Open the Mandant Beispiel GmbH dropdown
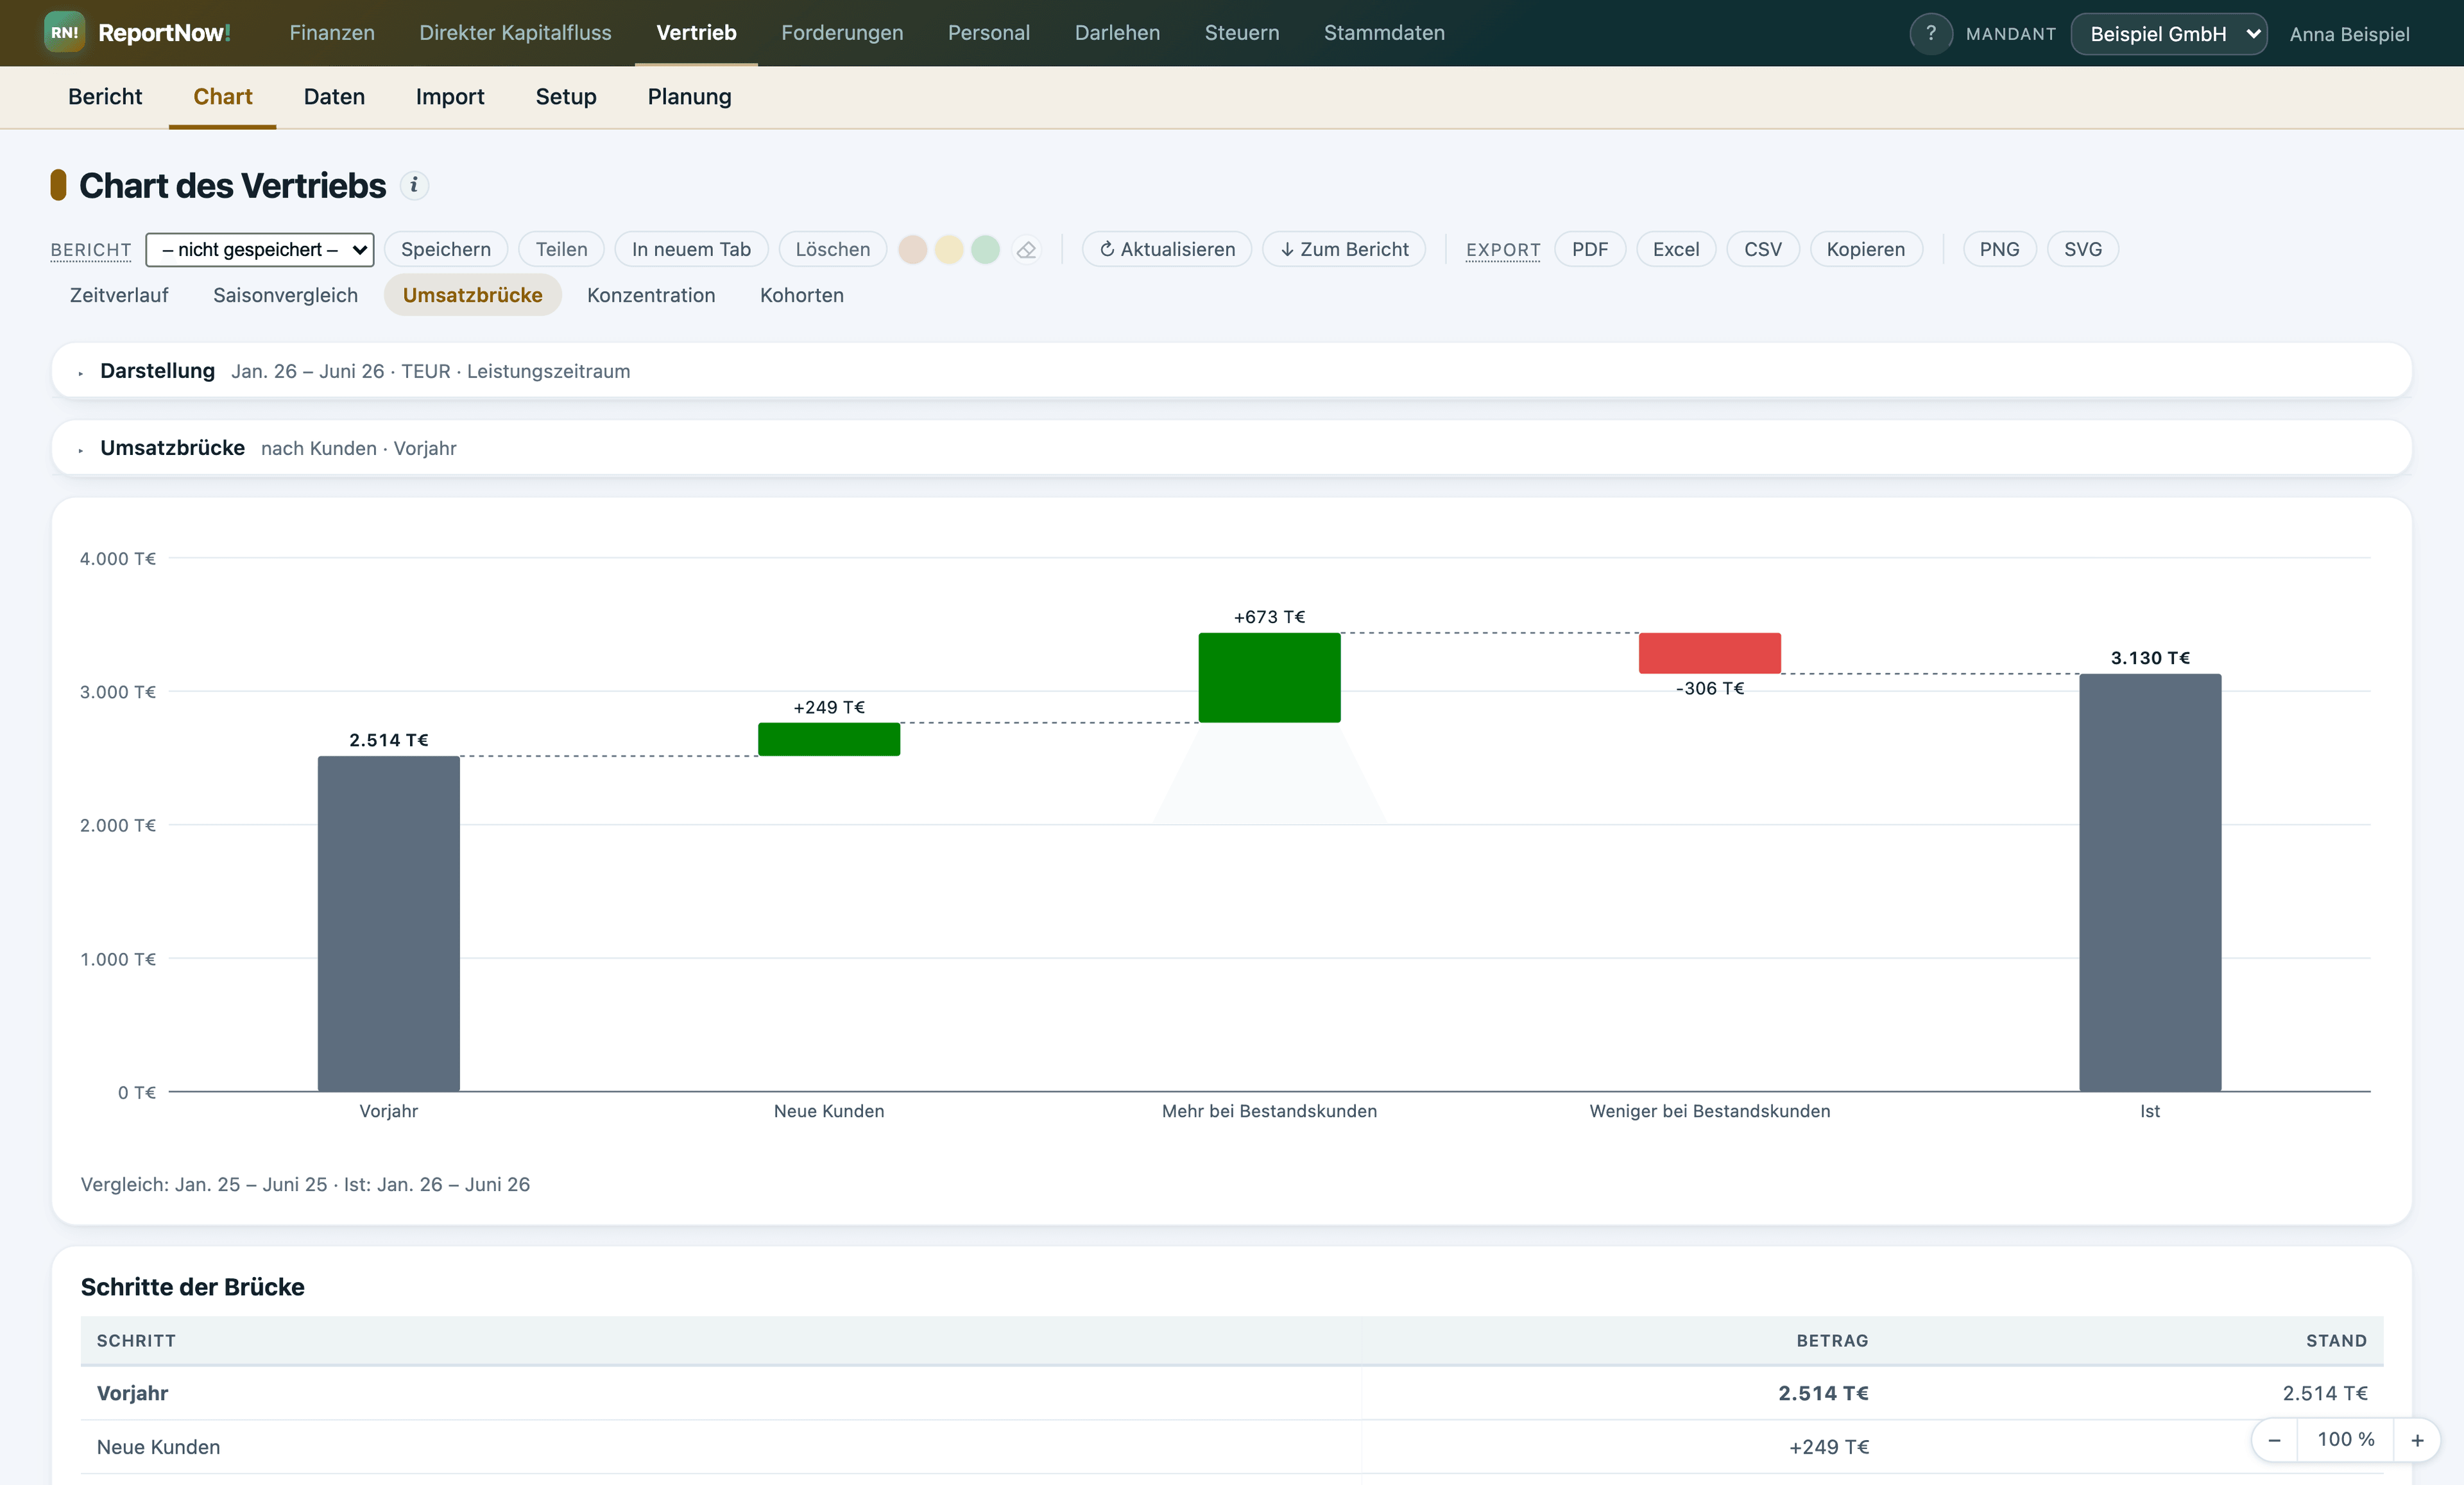Image resolution: width=2464 pixels, height=1485 pixels. pos(2168,33)
